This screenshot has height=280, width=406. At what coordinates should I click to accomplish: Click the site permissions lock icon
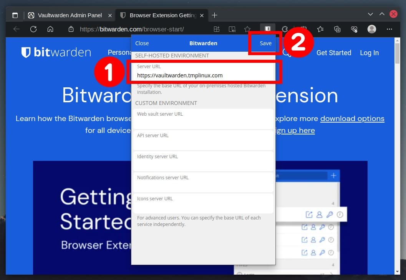71,29
